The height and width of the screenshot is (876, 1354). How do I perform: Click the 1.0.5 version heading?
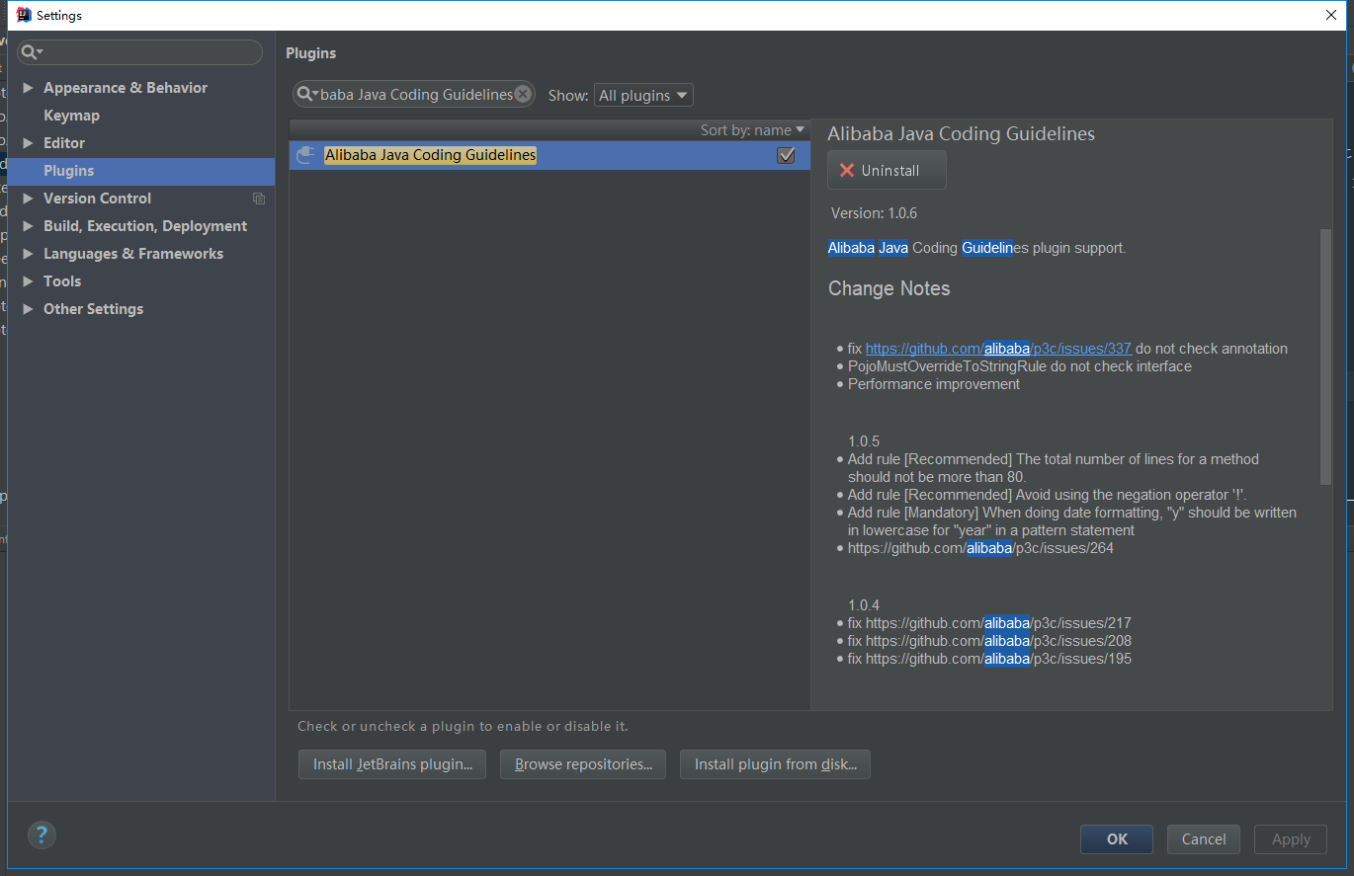click(x=864, y=441)
